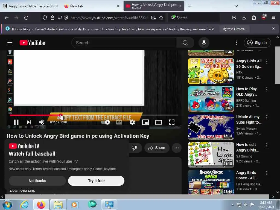Switch to AngryBirdsPCAllGames tab
280x210 pixels.
pyautogui.click(x=30, y=6)
